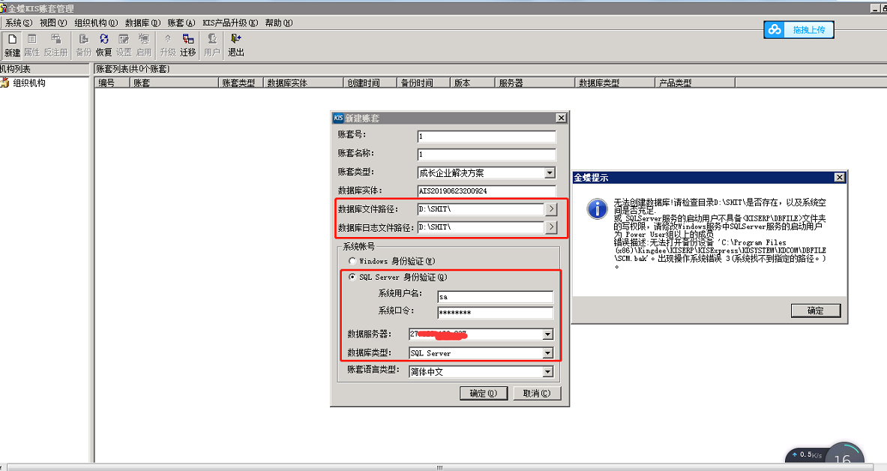Select Windows 身份验证 radio button

353,261
